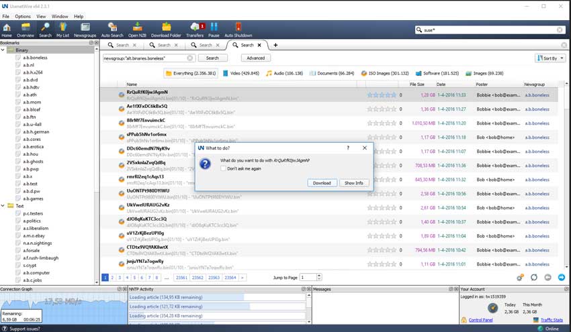Image resolution: width=571 pixels, height=332 pixels.
Task: Click the Download button in the dialog
Action: (x=322, y=183)
